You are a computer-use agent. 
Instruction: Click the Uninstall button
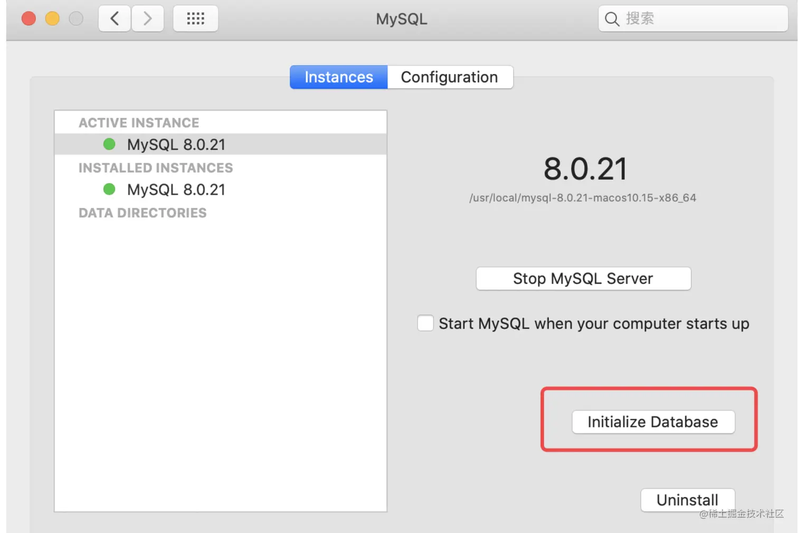coord(687,500)
